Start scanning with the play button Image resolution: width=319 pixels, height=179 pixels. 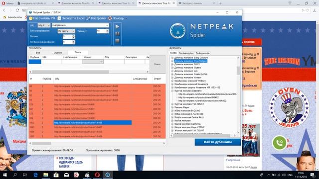(x=118, y=26)
